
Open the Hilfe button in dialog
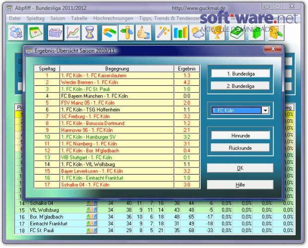pyautogui.click(x=240, y=185)
